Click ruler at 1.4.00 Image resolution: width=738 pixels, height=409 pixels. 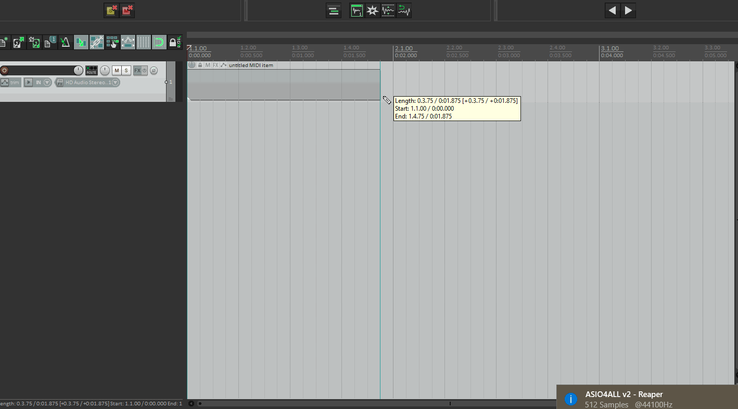click(x=352, y=48)
